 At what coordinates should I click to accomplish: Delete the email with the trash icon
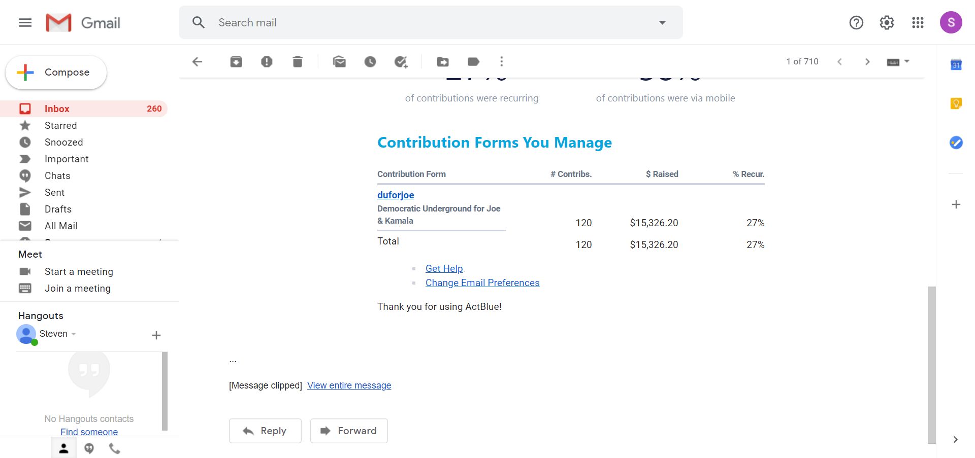[298, 62]
